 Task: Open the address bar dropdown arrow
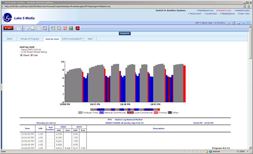click(244, 6)
